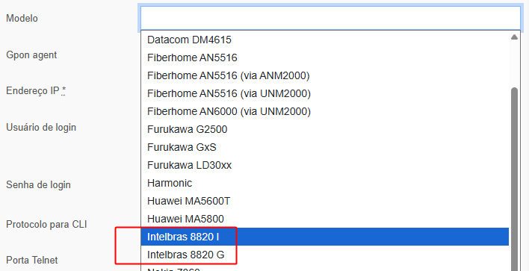
Task: Click the Porta Telnet label
Action: click(x=31, y=261)
